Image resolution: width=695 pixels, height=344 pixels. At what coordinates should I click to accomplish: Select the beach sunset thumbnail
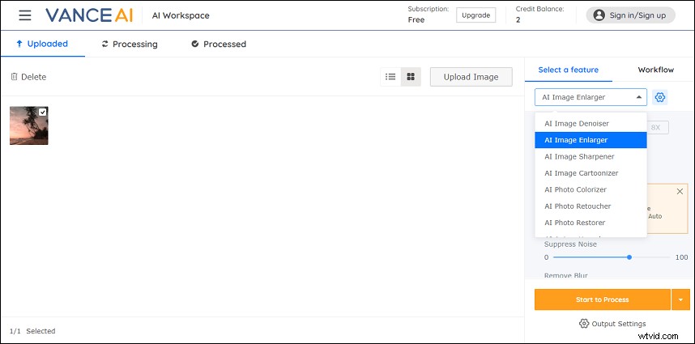(x=27, y=127)
